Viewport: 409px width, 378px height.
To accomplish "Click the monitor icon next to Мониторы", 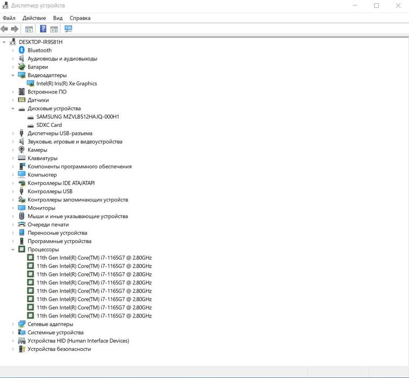I will click(x=22, y=208).
